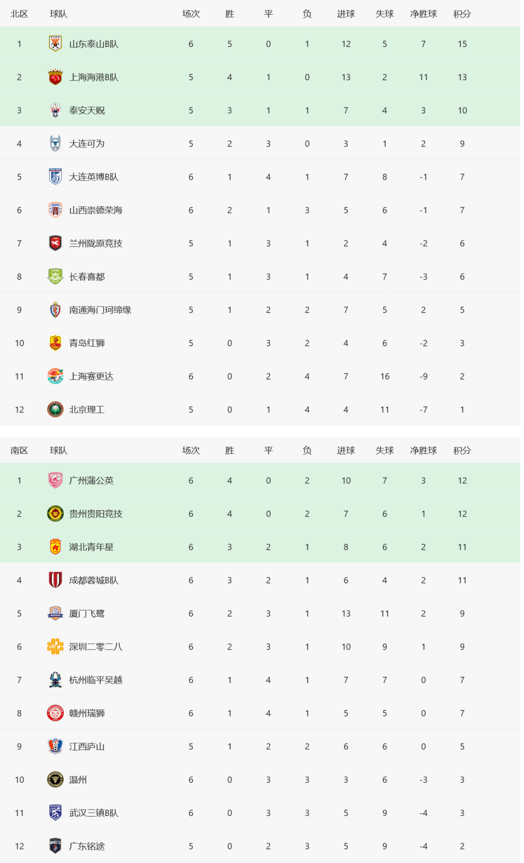Open the 湖北青年星 team page link
Image resolution: width=524 pixels, height=863 pixels.
(91, 547)
